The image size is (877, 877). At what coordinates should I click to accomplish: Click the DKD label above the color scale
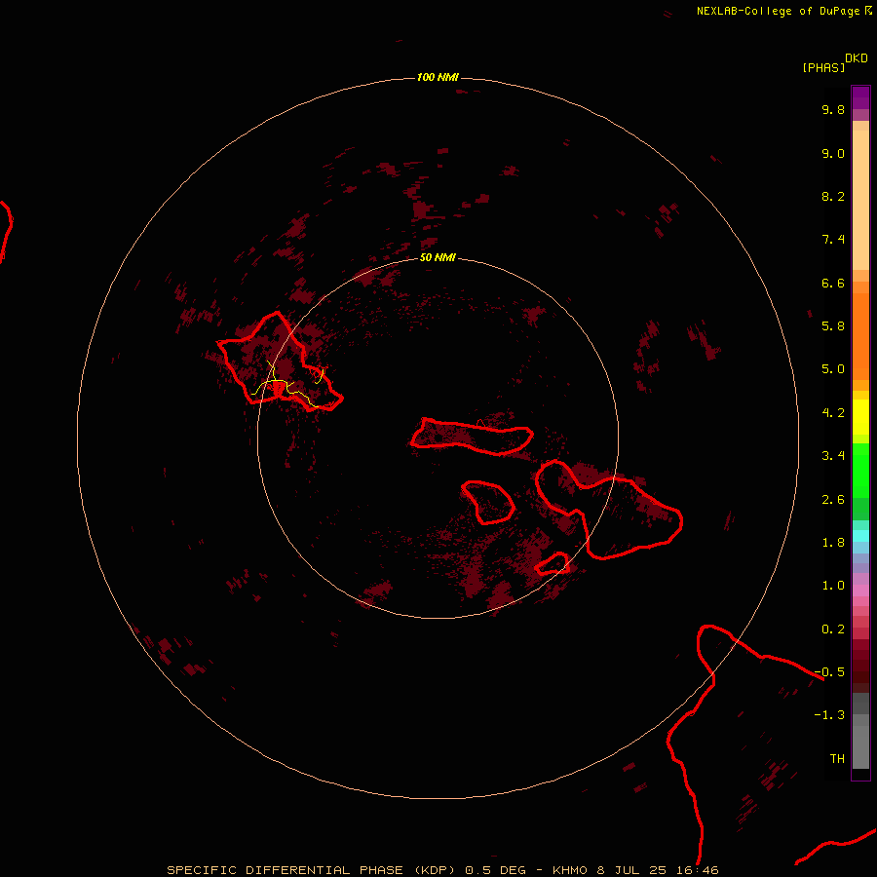[x=857, y=58]
